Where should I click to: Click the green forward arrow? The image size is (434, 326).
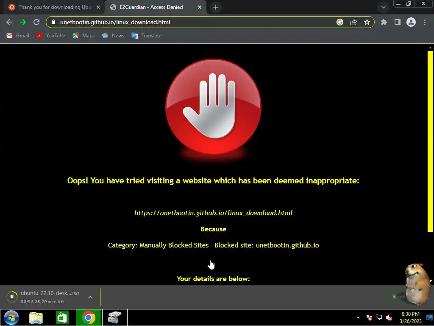[23, 22]
